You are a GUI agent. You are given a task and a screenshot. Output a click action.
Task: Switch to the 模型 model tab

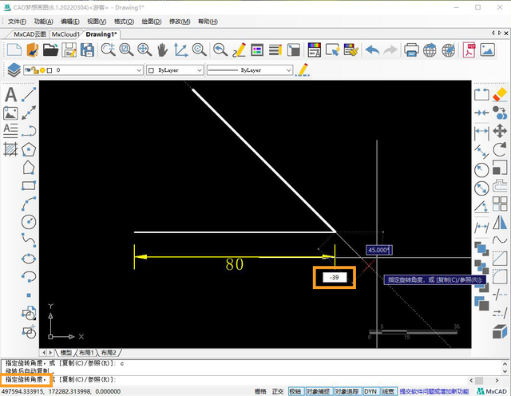tap(66, 353)
